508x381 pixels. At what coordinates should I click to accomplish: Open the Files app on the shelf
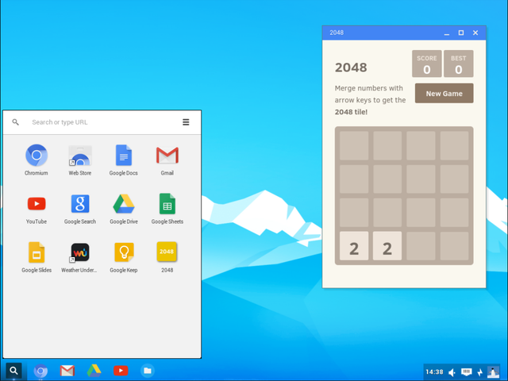[x=148, y=371]
